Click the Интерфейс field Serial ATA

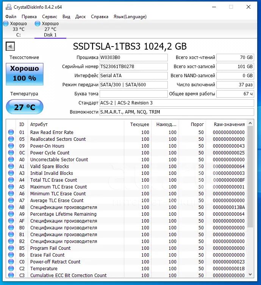pos(133,76)
